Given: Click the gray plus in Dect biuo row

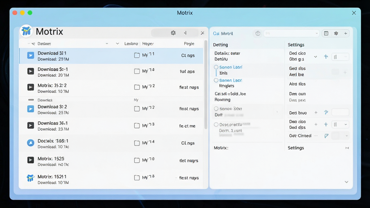Looking at the screenshot, I should (316, 113).
